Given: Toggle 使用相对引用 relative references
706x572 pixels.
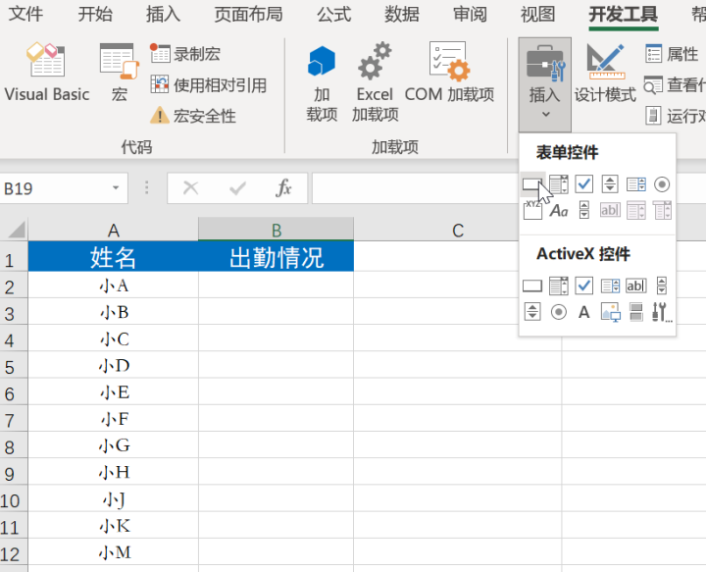Looking at the screenshot, I should pos(209,84).
